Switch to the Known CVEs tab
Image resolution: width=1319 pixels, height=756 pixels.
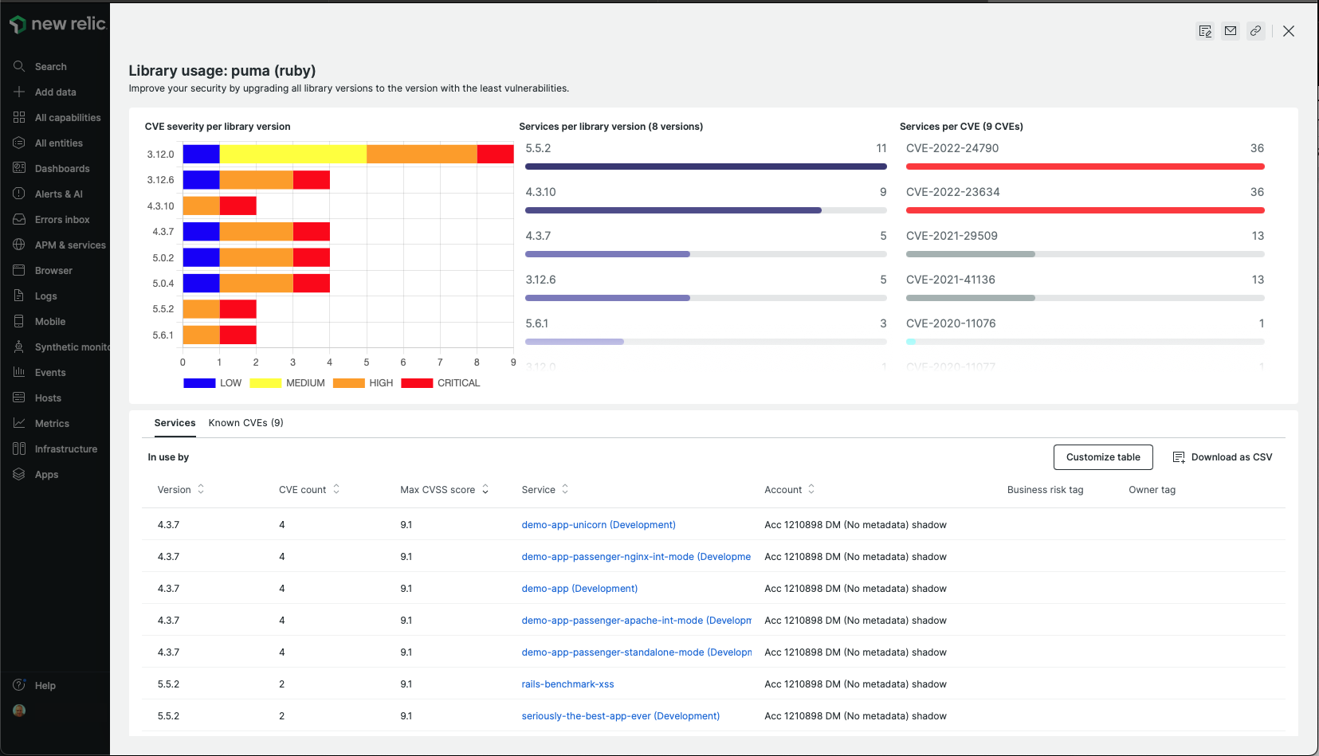[245, 422]
